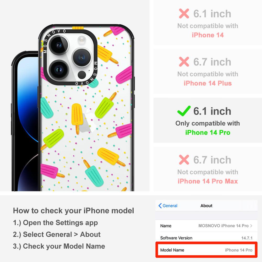Open the Name row chevron for MOSNOVO iPhone 14 Pro
Viewport: 262px width, 262px height.
pos(251,226)
